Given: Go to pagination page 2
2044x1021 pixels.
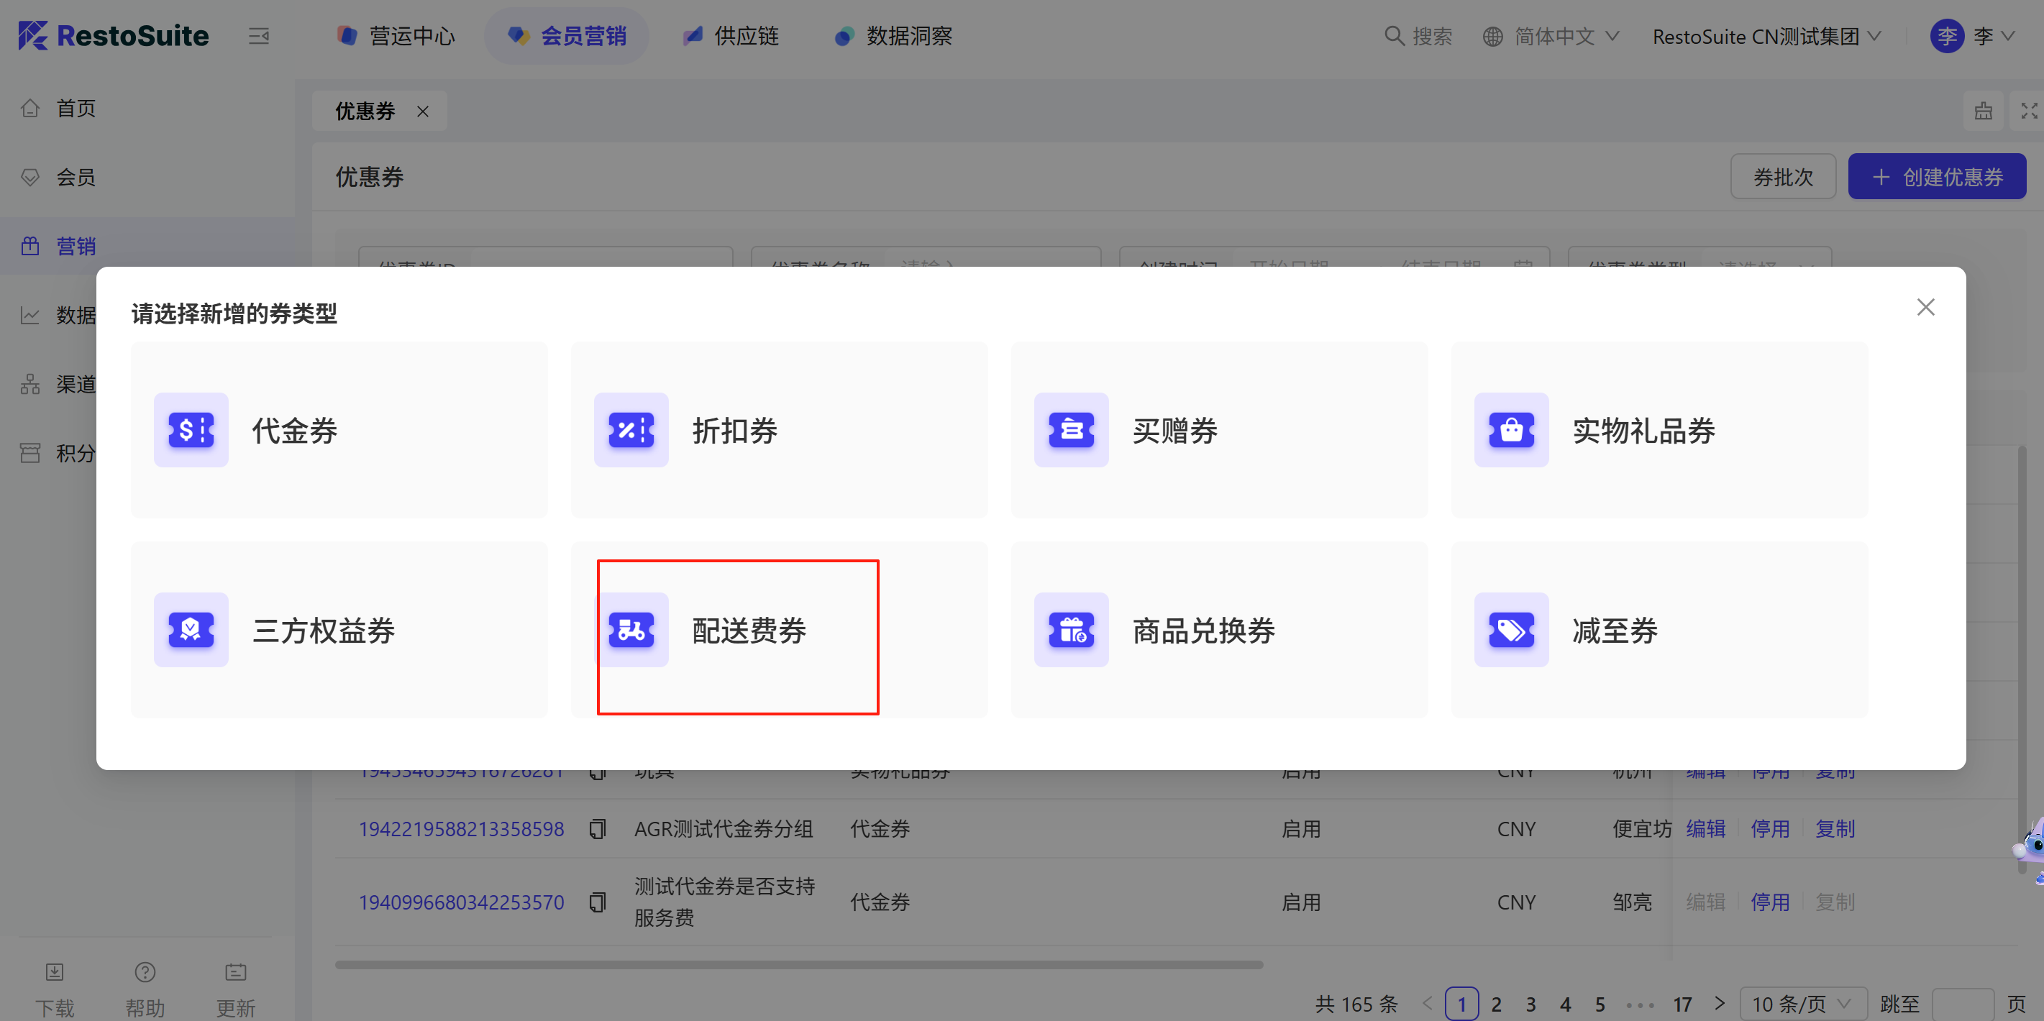Looking at the screenshot, I should 1496,1004.
